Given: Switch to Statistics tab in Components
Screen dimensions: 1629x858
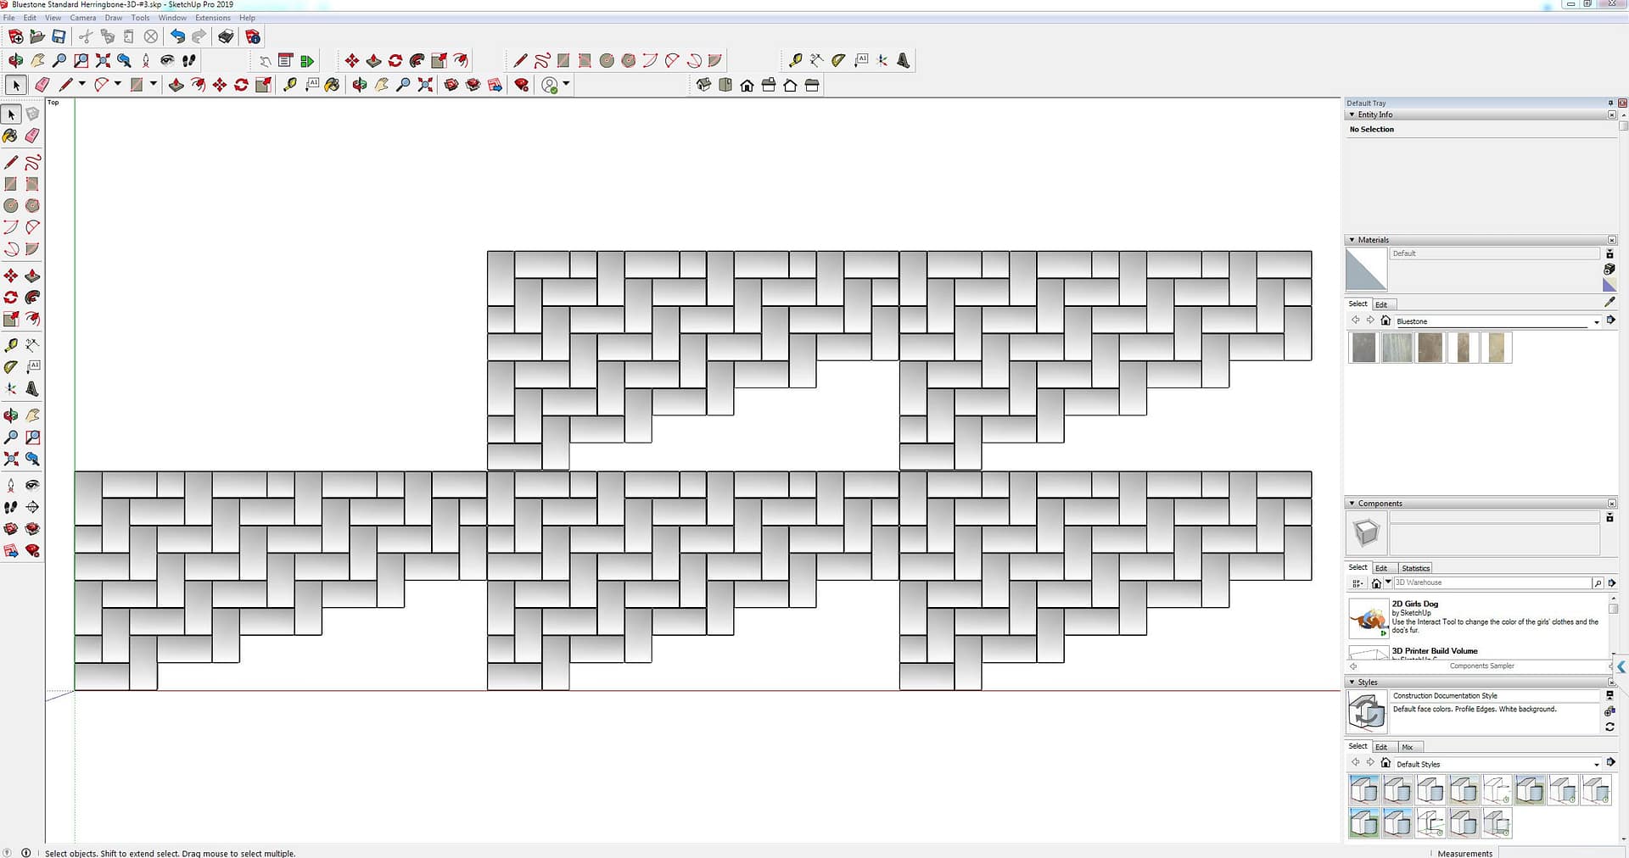Looking at the screenshot, I should click(x=1415, y=568).
